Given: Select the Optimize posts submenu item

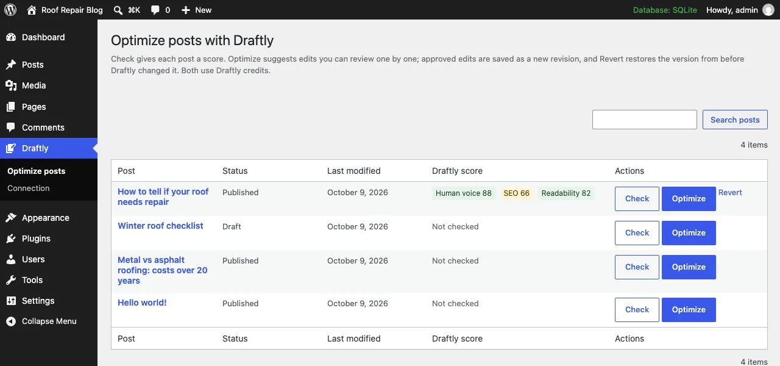Looking at the screenshot, I should click(x=36, y=171).
